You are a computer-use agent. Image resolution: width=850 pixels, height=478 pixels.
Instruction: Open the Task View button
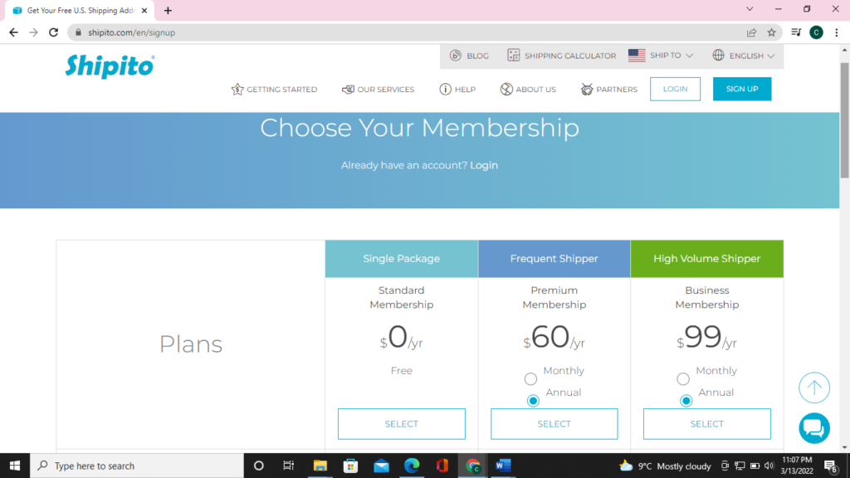tap(288, 466)
